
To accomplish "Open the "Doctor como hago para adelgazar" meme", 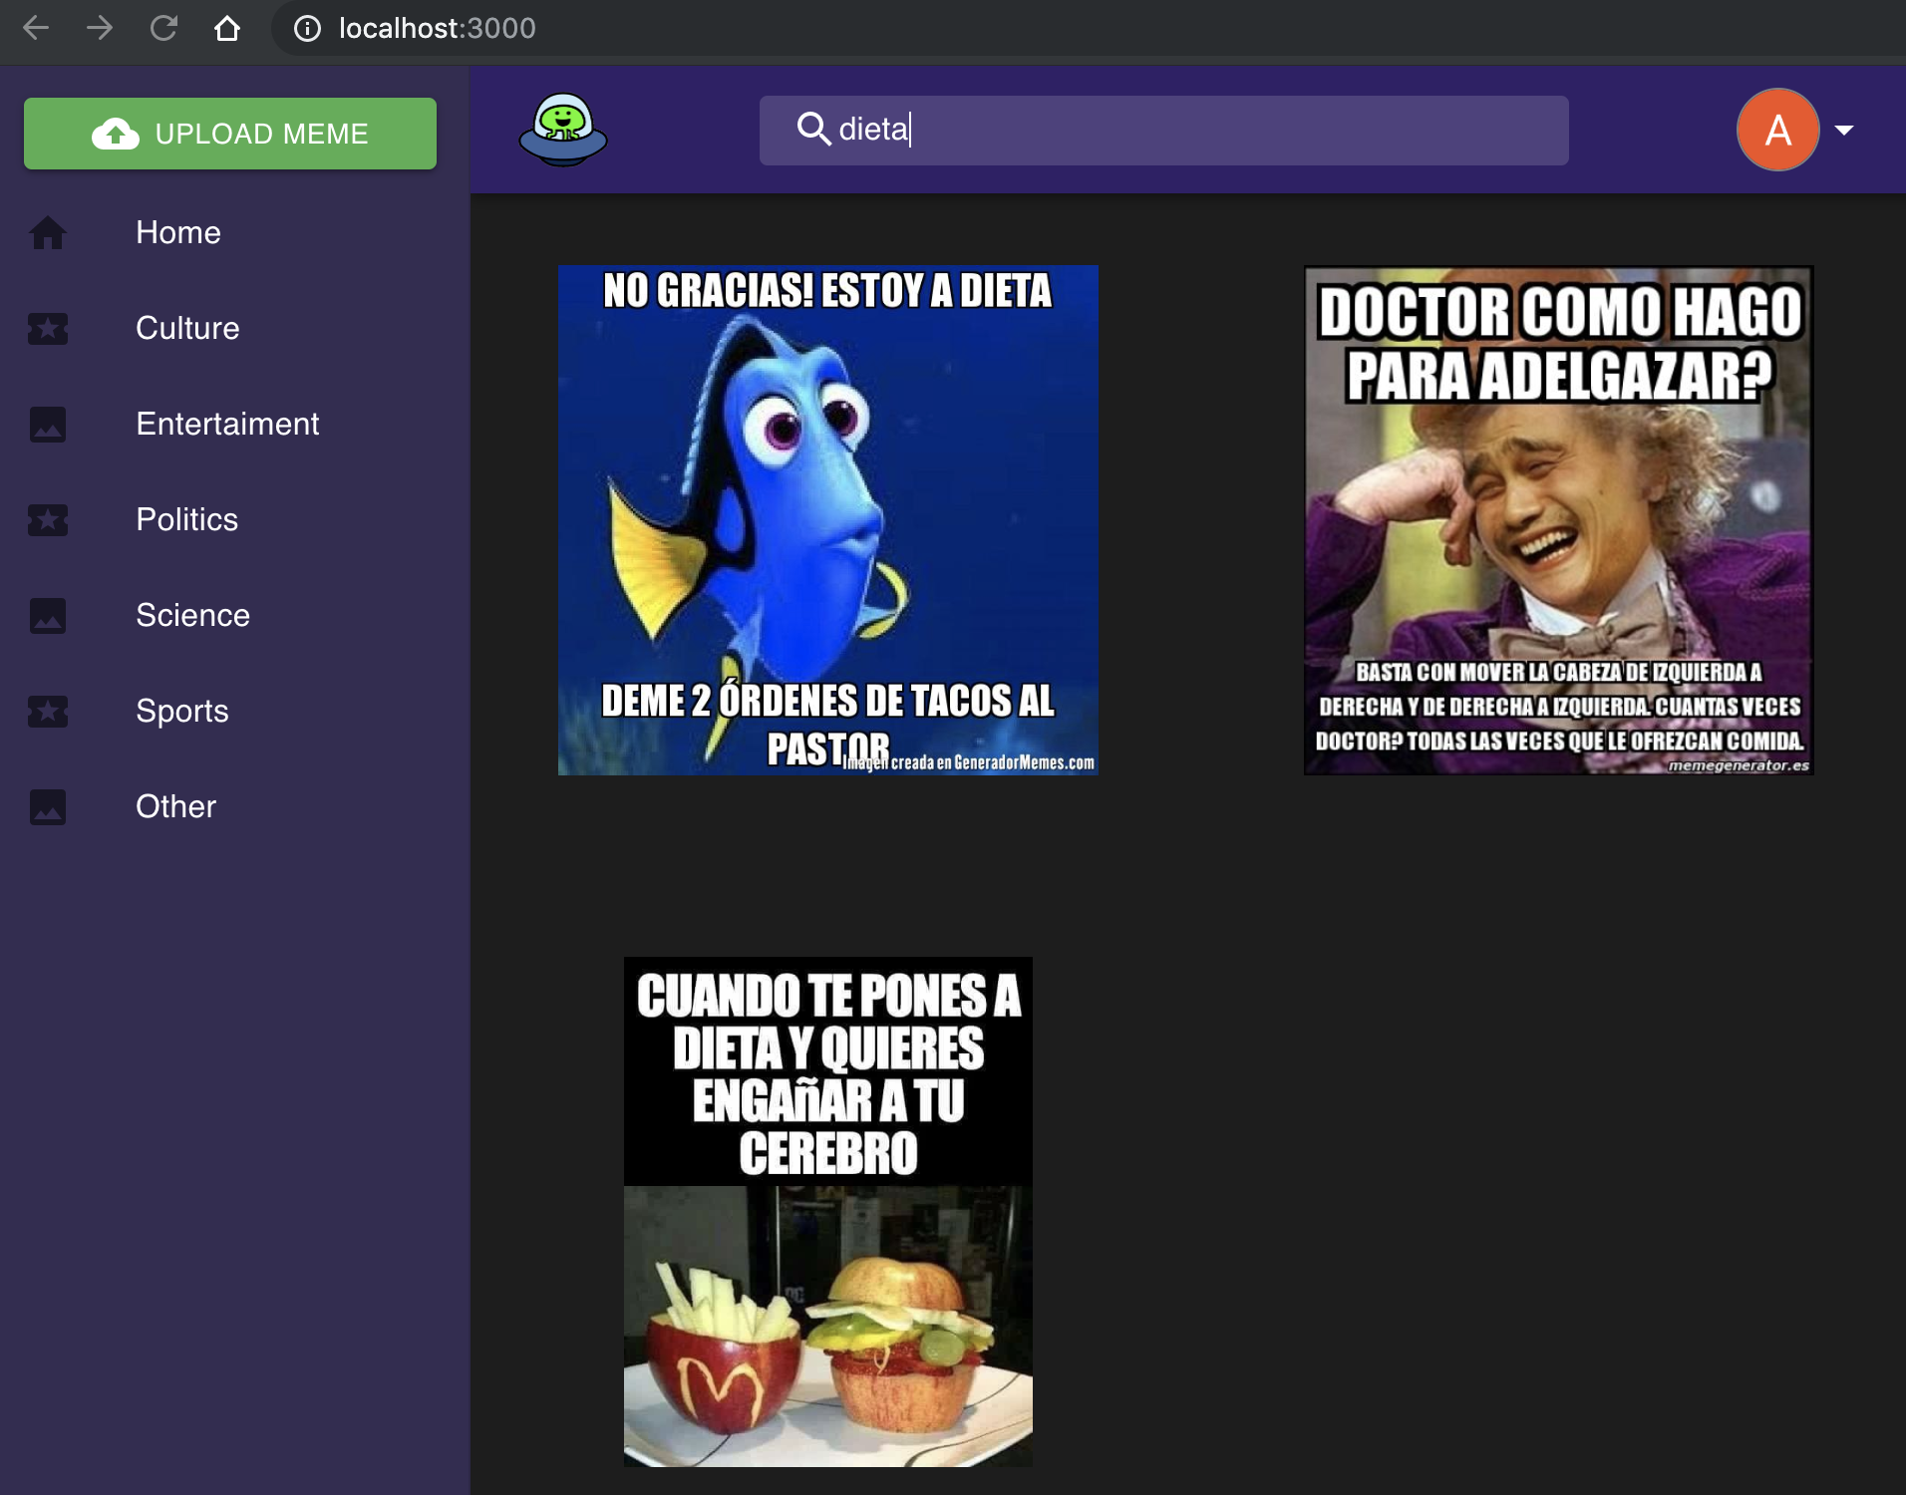I will pos(1559,520).
